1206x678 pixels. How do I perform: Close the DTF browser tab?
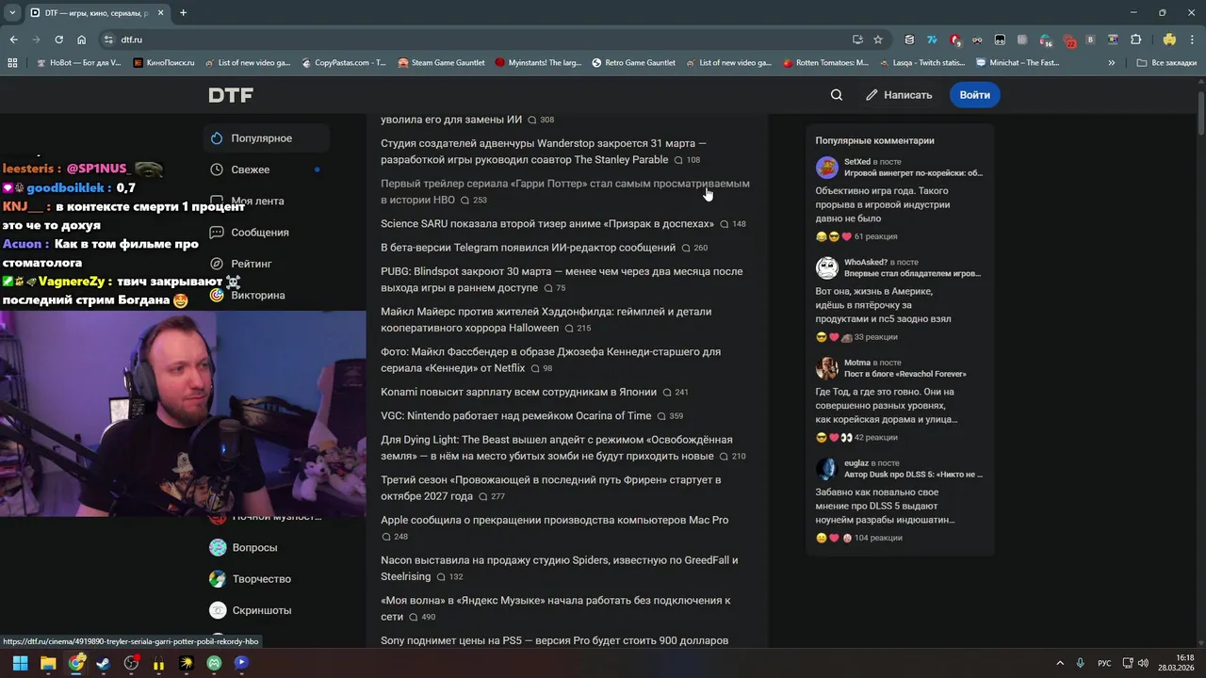pyautogui.click(x=161, y=13)
